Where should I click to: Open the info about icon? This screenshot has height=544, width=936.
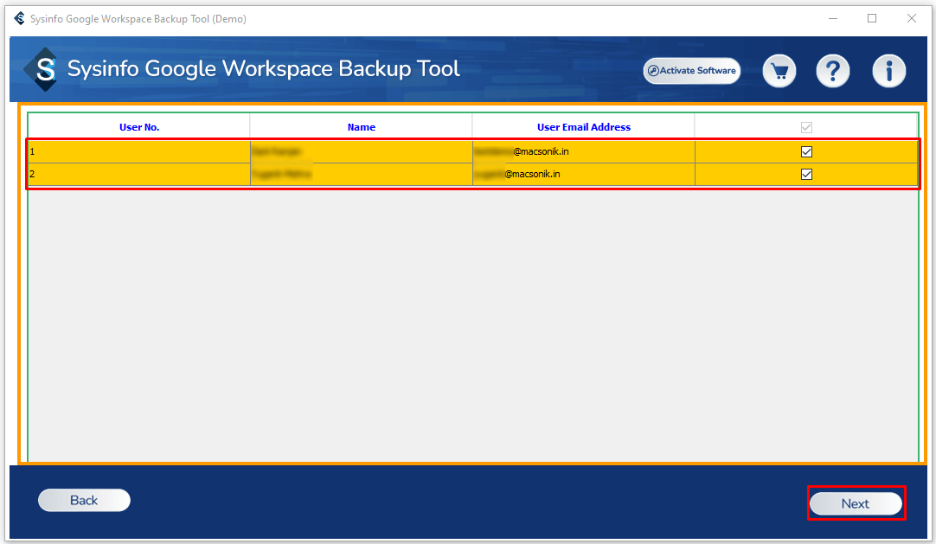[x=888, y=71]
